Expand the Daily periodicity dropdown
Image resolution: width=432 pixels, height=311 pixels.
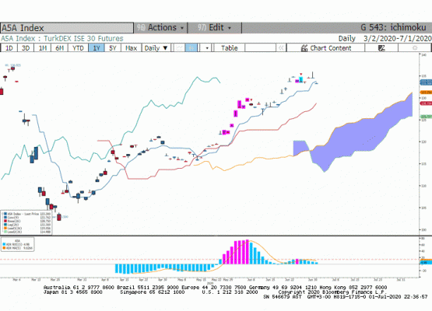tap(156, 48)
